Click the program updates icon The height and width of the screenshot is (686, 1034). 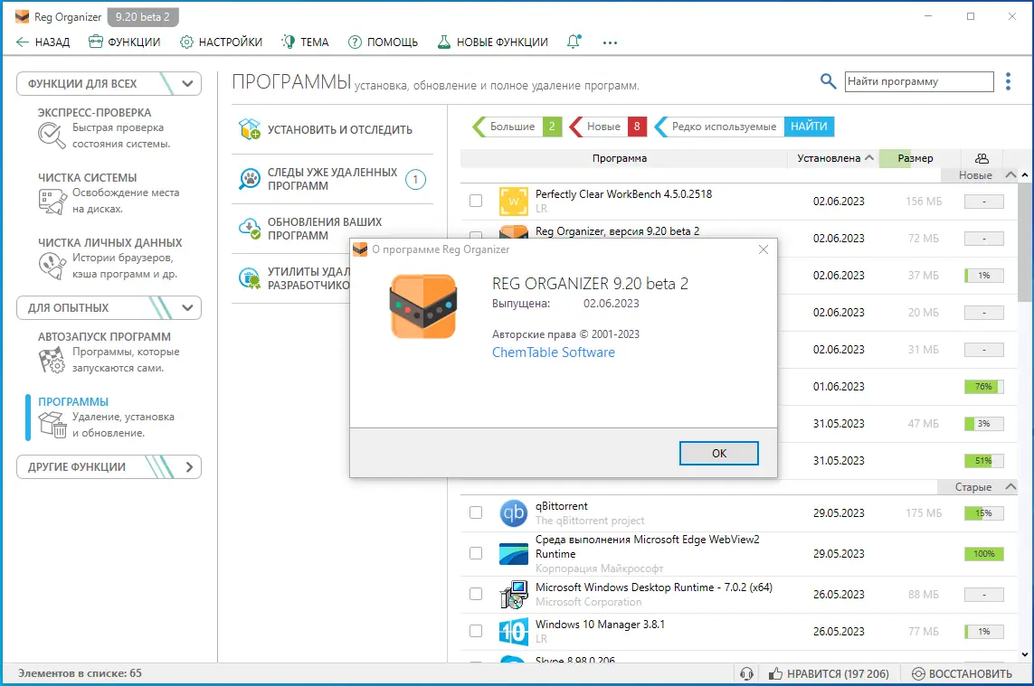click(250, 228)
